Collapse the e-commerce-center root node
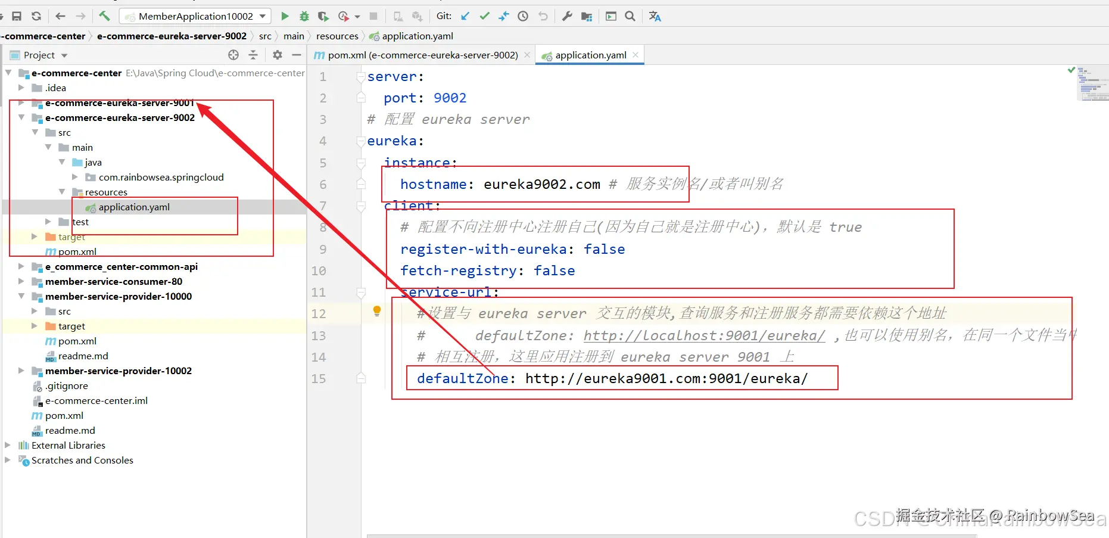Screen dimensions: 1109x538 click(8, 73)
